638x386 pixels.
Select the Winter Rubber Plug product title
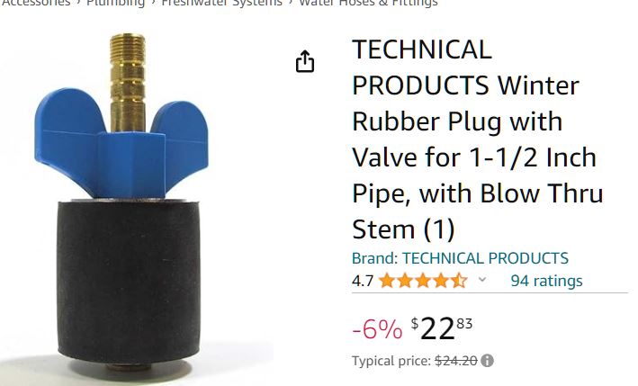tap(477, 139)
